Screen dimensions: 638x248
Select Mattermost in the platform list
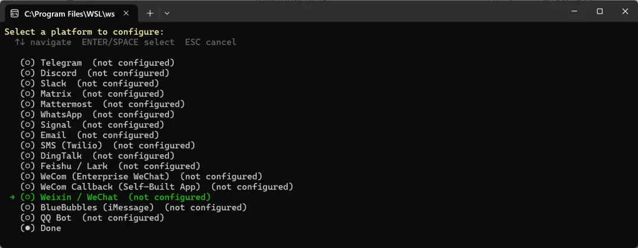tap(66, 104)
